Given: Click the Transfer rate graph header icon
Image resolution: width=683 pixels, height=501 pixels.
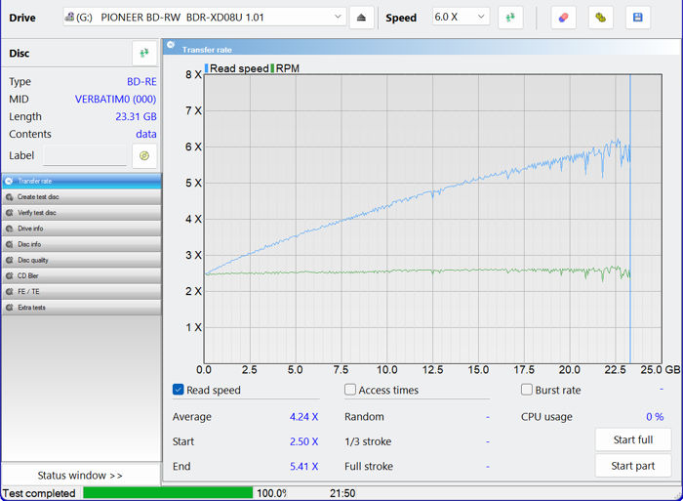Looking at the screenshot, I should (172, 48).
